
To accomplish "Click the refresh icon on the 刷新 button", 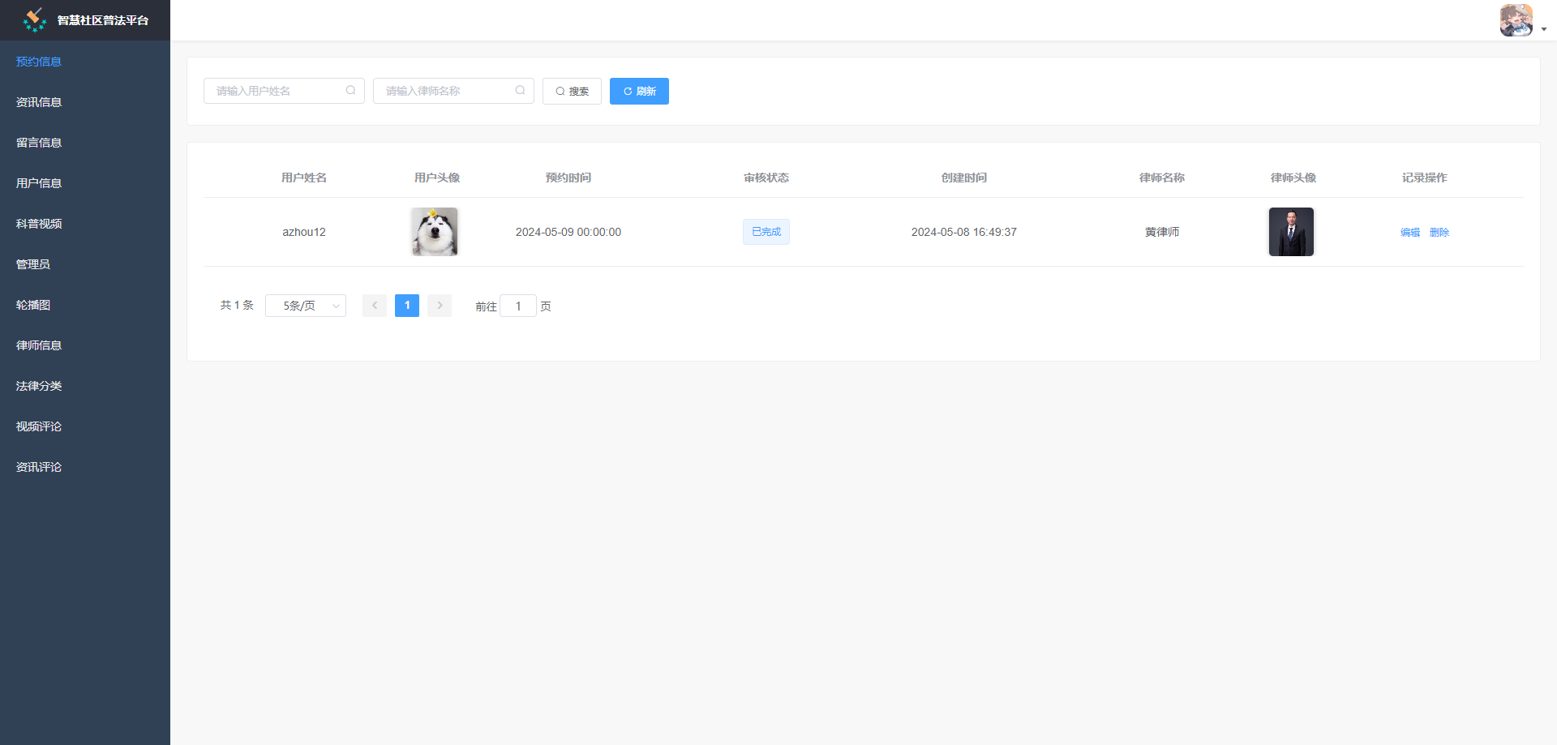I will (x=627, y=91).
